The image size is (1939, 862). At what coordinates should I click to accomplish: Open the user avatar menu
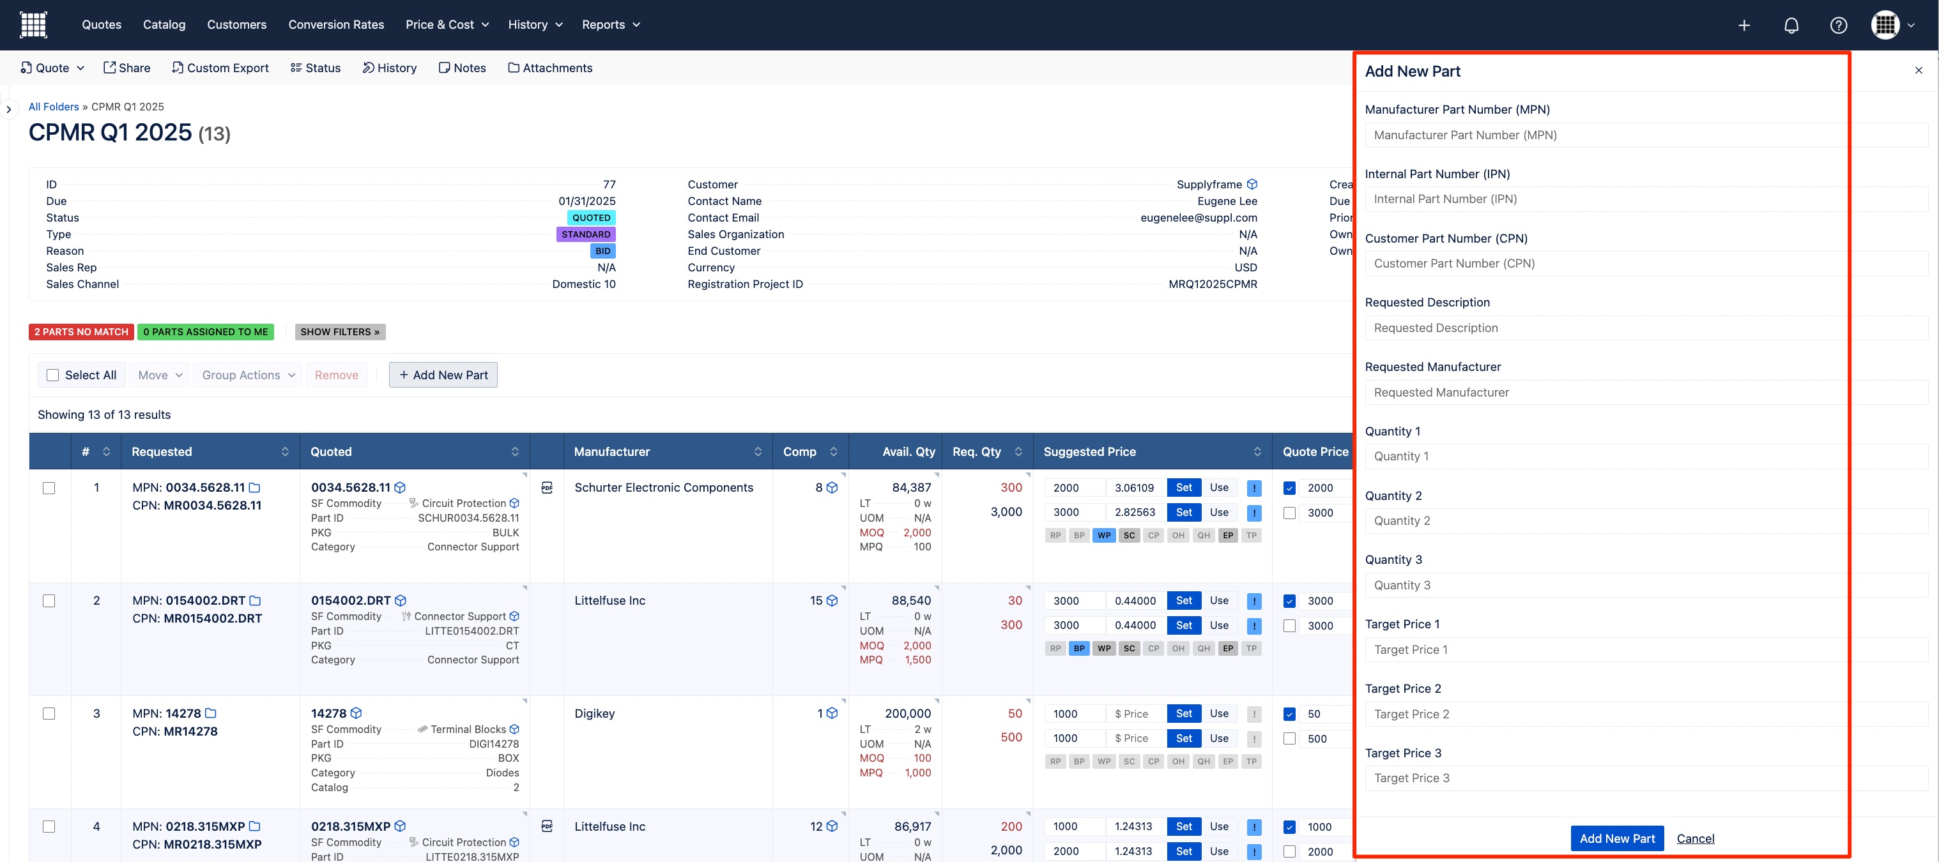click(1892, 25)
